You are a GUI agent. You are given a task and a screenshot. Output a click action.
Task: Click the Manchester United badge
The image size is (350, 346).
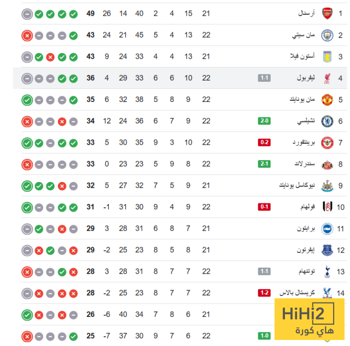tap(326, 100)
